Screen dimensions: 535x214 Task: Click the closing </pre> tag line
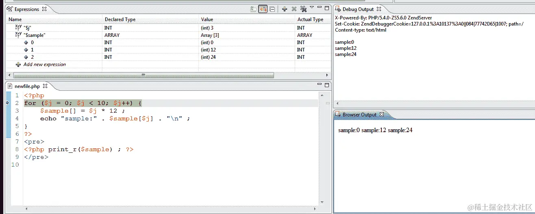pos(36,157)
